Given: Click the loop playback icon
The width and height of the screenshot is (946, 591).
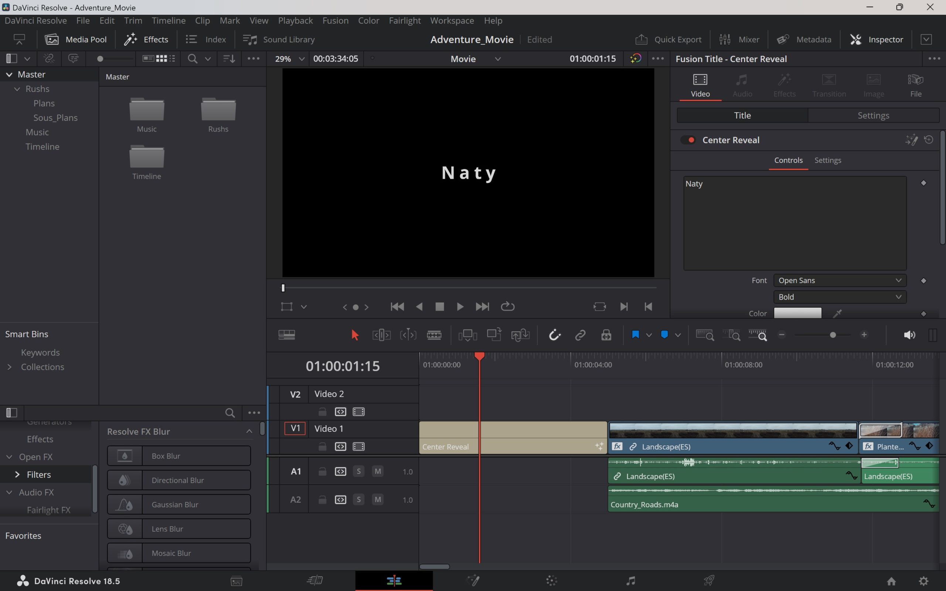Looking at the screenshot, I should [x=507, y=307].
